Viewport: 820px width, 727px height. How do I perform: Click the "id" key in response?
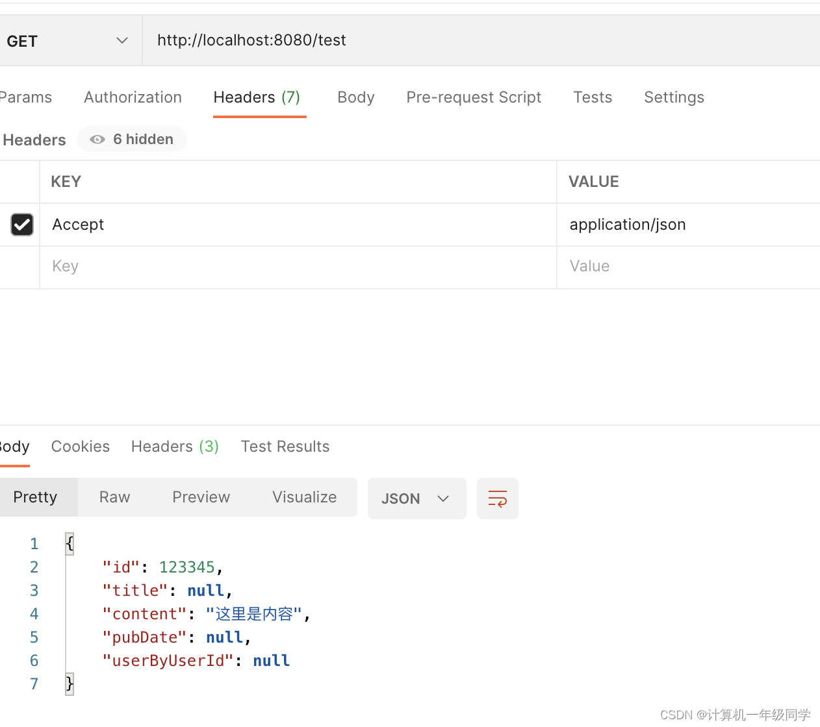pyautogui.click(x=122, y=567)
